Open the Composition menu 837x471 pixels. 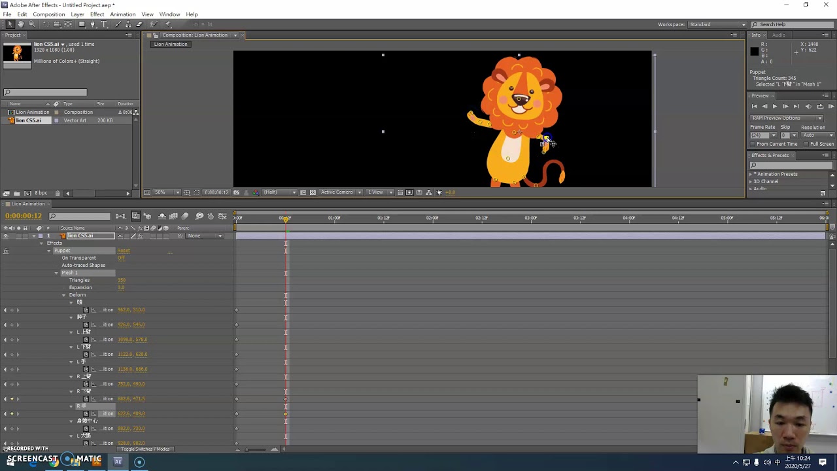click(x=49, y=14)
